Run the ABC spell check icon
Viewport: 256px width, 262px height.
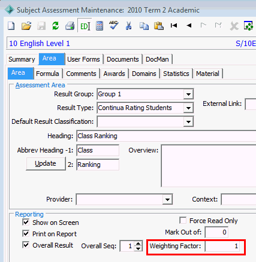click(x=114, y=25)
